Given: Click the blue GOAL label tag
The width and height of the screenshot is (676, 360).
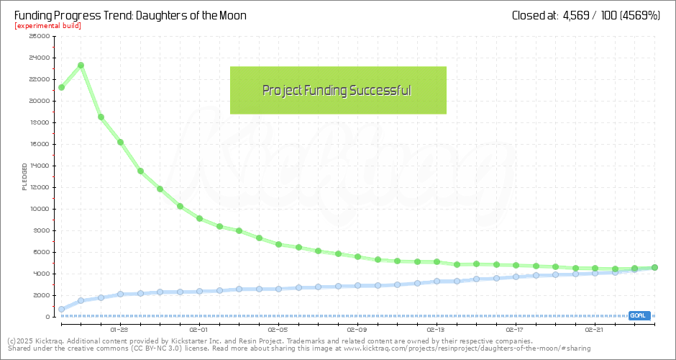Looking at the screenshot, I should pos(639,315).
